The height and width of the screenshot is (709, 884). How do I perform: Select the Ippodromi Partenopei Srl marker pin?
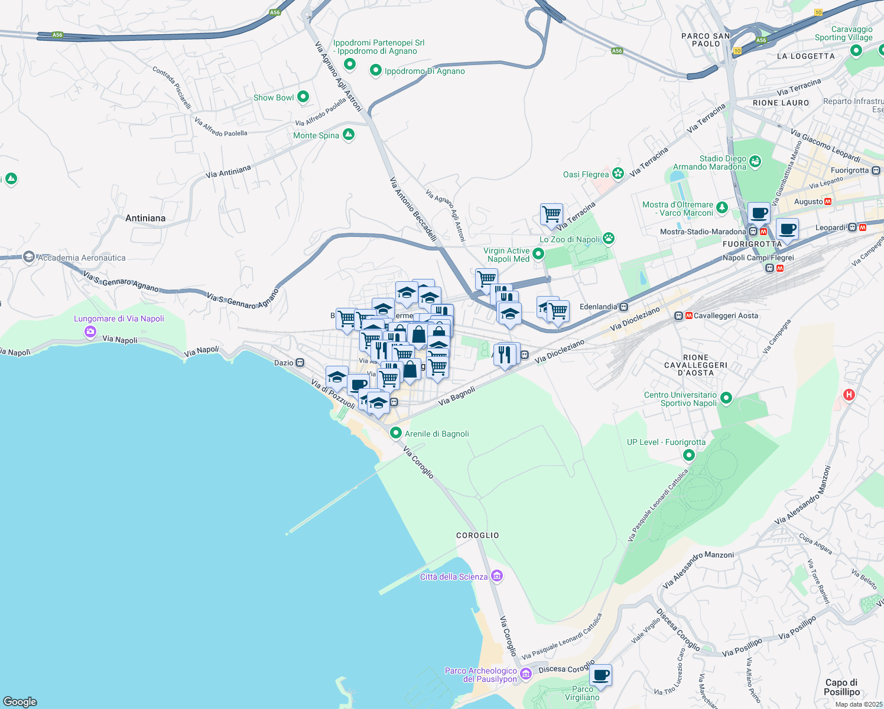(350, 64)
